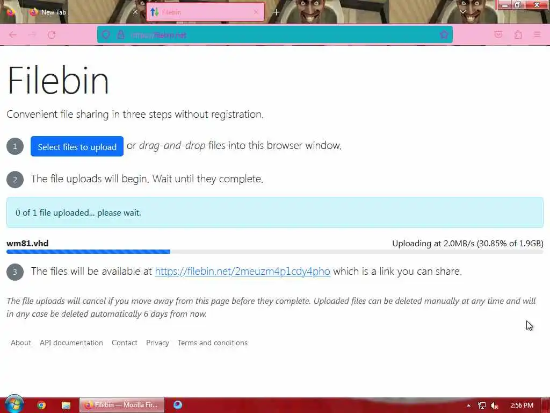Open the 2:56 PM taskbar clock

pyautogui.click(x=522, y=405)
